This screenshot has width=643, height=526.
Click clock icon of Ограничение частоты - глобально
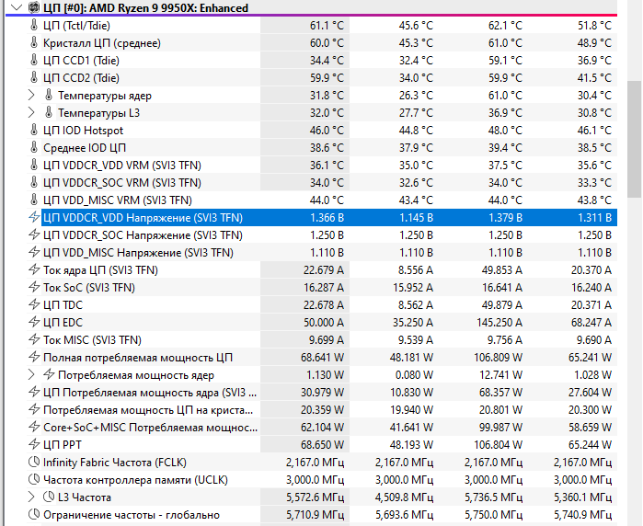click(x=34, y=514)
